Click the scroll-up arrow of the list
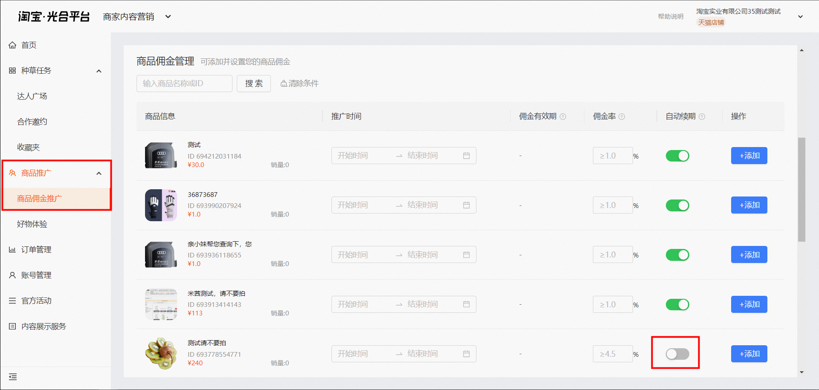The height and width of the screenshot is (390, 819). pos(802,50)
